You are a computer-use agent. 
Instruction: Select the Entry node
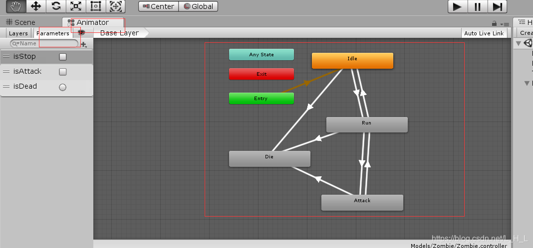click(262, 99)
